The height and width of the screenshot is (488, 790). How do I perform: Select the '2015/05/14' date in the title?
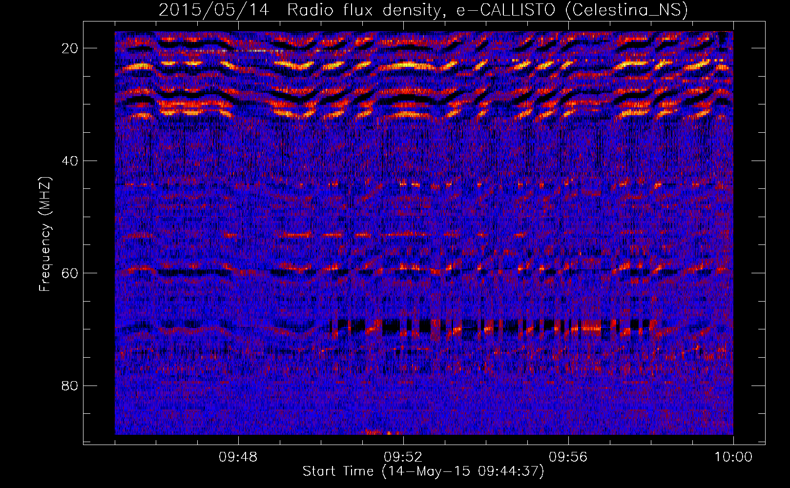(x=214, y=10)
